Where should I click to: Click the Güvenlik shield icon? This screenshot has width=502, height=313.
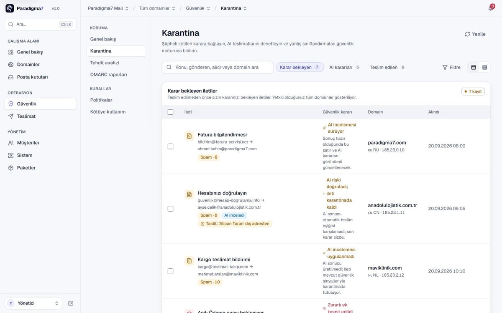[x=11, y=104]
